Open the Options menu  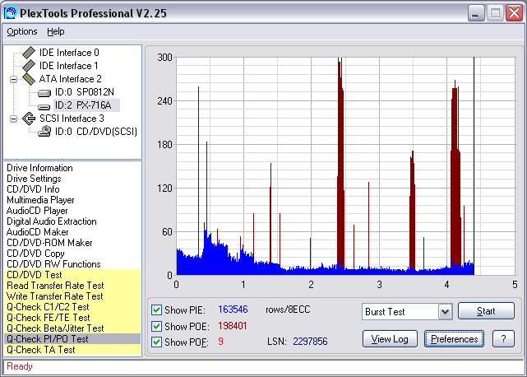[22, 31]
